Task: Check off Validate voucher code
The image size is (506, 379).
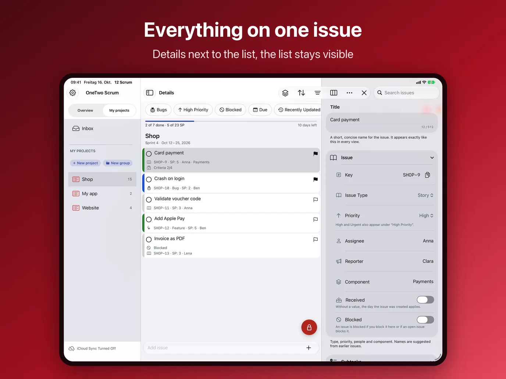Action: click(149, 200)
